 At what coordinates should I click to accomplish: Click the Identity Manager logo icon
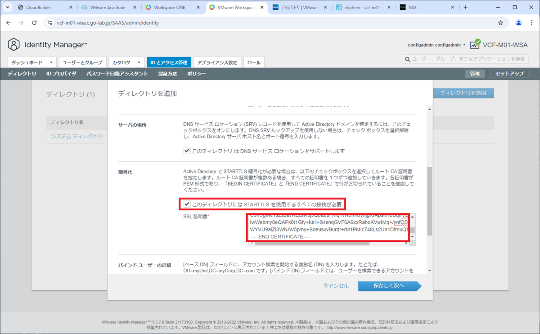[14, 45]
